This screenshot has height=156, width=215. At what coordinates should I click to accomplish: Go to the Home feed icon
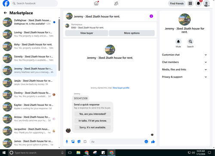(96, 3)
